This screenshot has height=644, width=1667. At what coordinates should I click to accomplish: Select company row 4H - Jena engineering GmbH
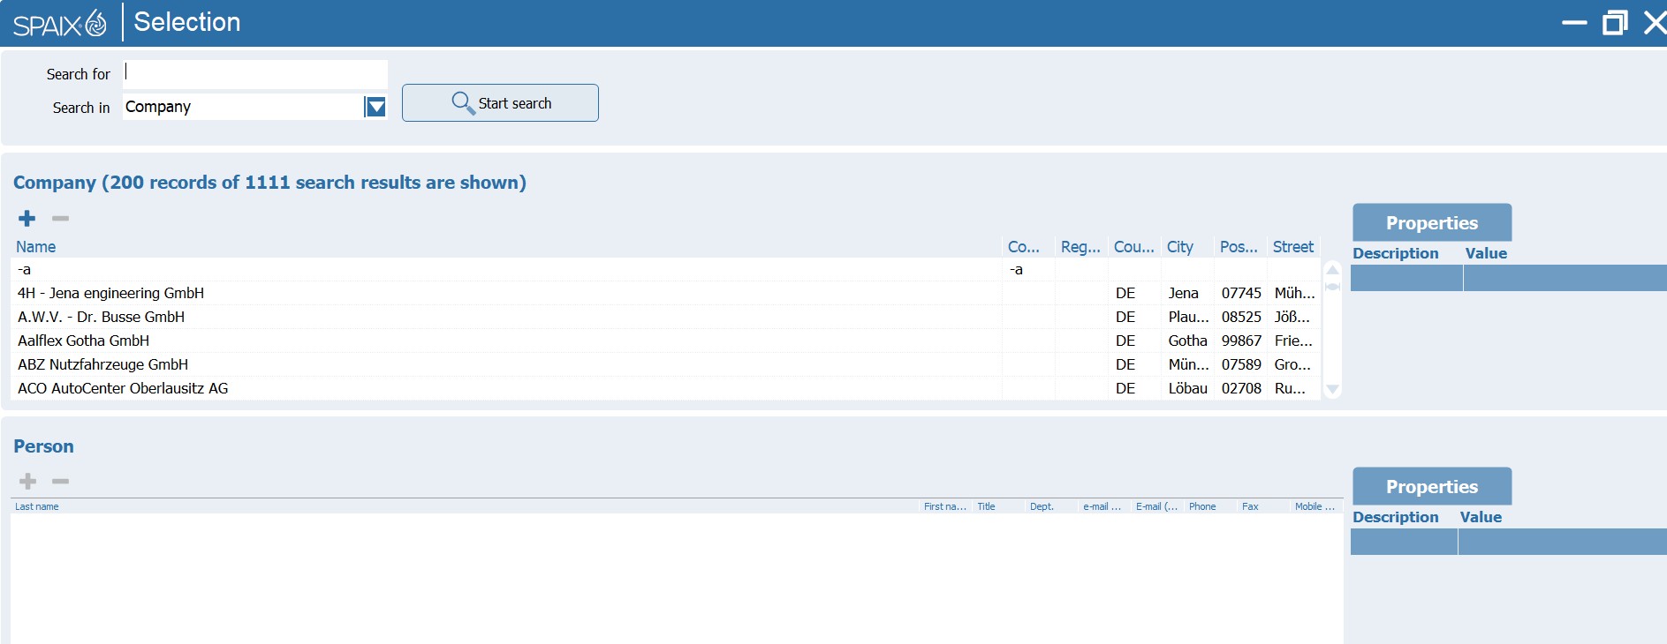665,293
